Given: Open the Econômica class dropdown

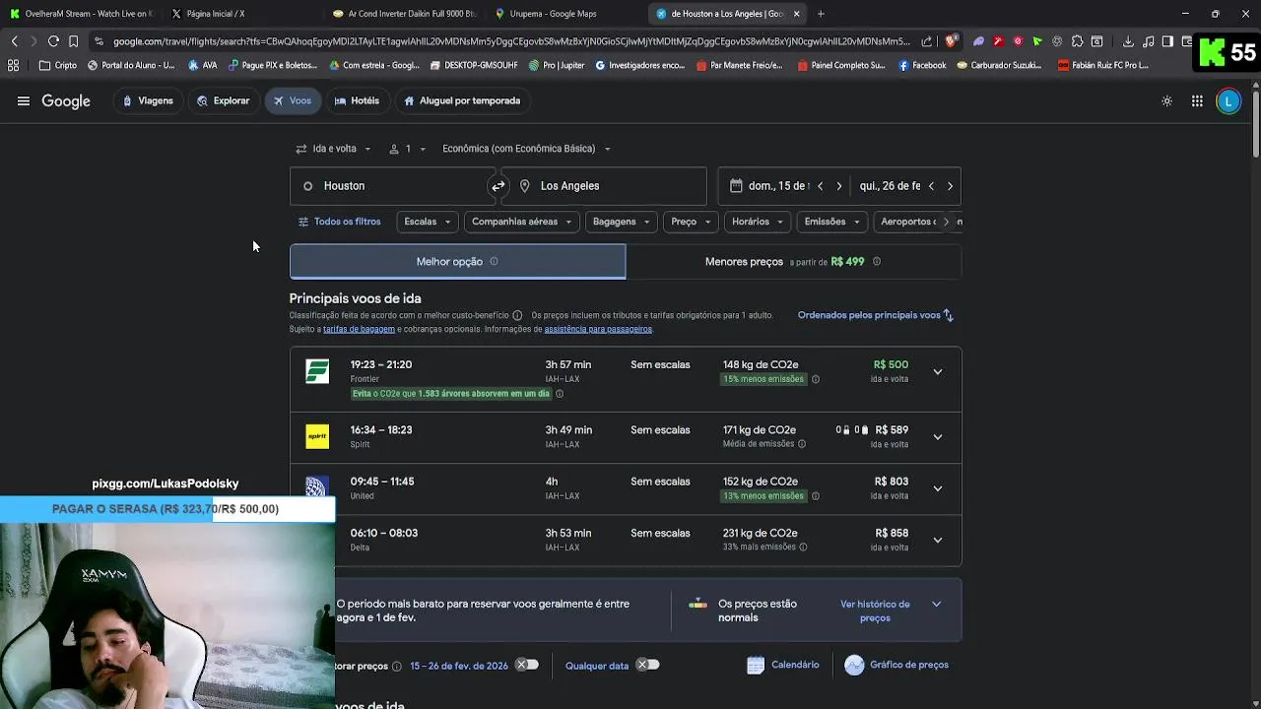Looking at the screenshot, I should (526, 149).
